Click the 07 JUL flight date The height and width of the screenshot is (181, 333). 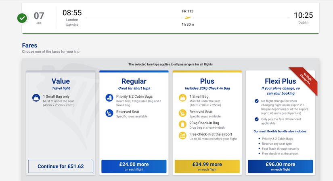(x=39, y=18)
